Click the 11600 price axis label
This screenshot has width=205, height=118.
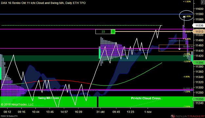pos(199,9)
